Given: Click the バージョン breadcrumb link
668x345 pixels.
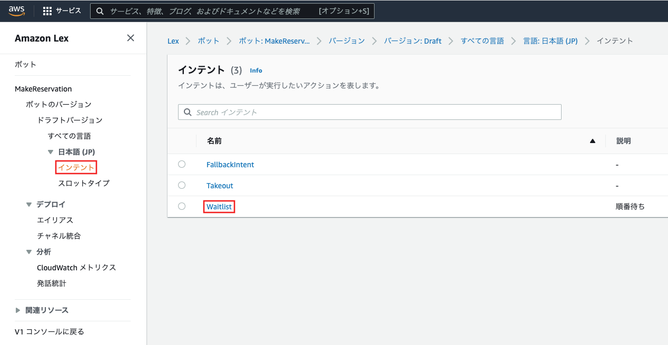Looking at the screenshot, I should [347, 40].
